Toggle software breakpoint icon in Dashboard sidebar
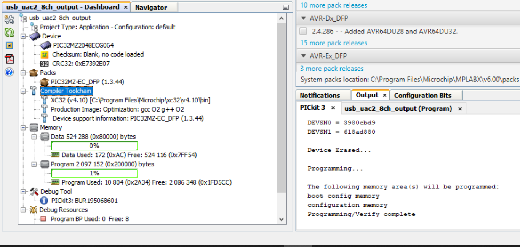This screenshot has width=520, height=247. pyautogui.click(x=9, y=46)
